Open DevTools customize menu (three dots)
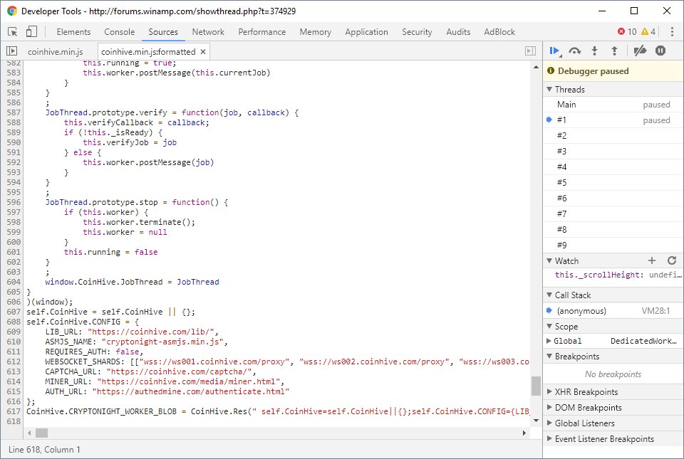This screenshot has height=459, width=684. [672, 31]
